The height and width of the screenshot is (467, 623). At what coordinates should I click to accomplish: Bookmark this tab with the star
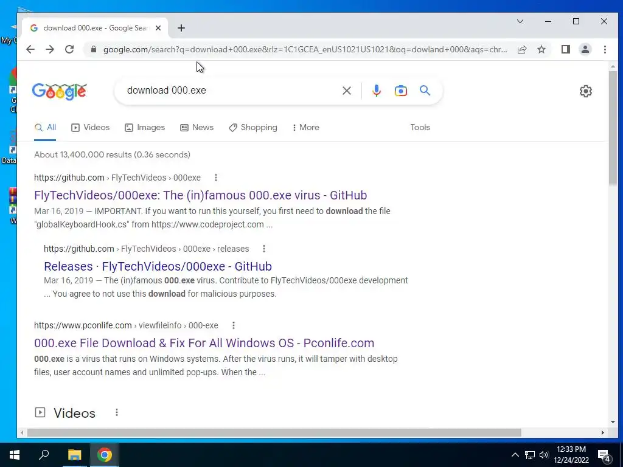(541, 49)
